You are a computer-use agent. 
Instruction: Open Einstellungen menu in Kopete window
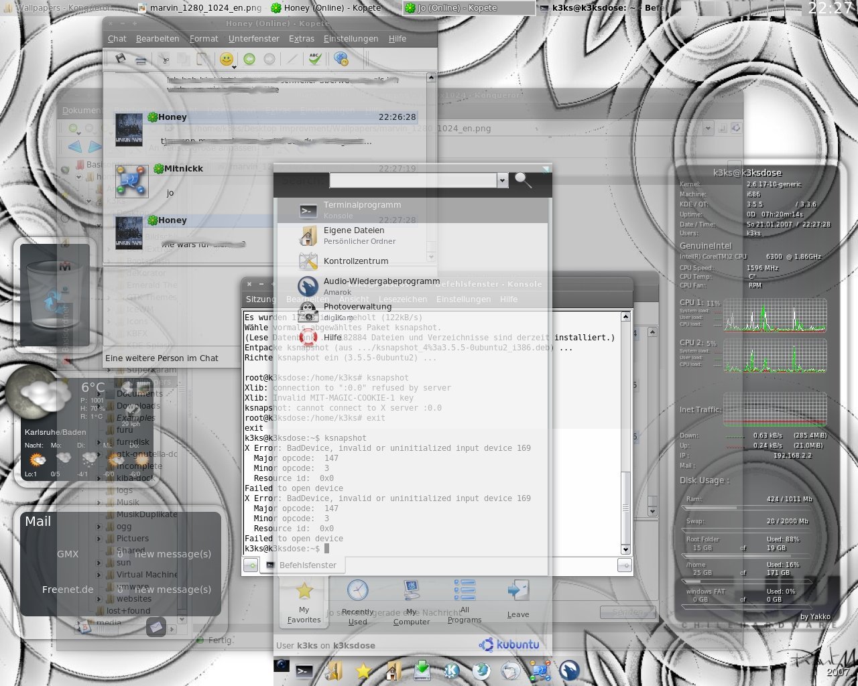point(351,39)
